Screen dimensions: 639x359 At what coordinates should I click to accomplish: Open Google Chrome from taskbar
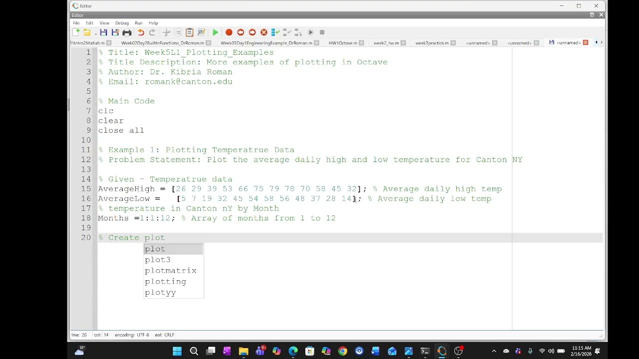[x=342, y=352]
